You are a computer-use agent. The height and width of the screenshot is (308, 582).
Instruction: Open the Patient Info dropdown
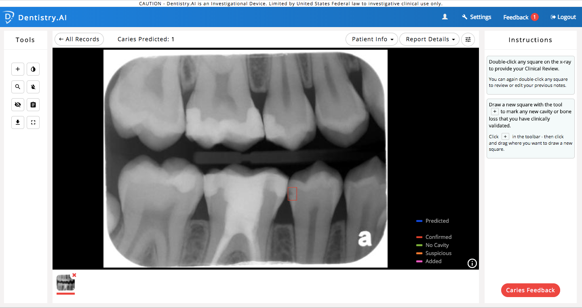coord(371,39)
